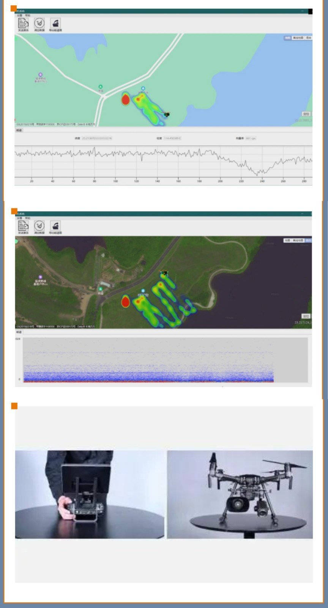Select the 离线地图 offline map mode in the bottom window
This screenshot has height=608, width=328.
(x=298, y=240)
